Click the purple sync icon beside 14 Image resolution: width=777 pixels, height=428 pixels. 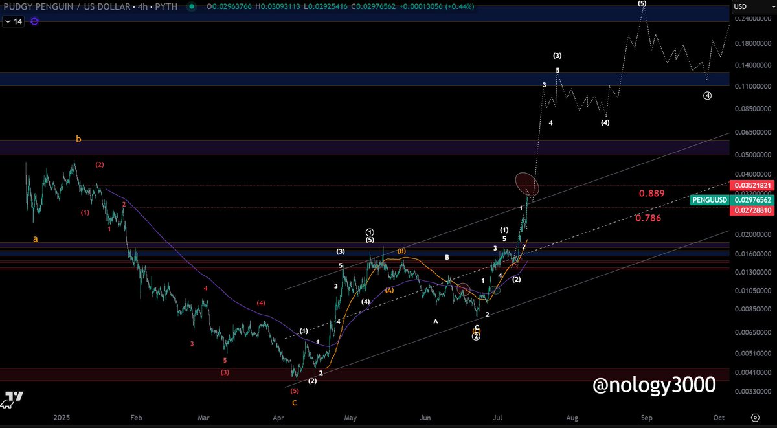tap(34, 21)
